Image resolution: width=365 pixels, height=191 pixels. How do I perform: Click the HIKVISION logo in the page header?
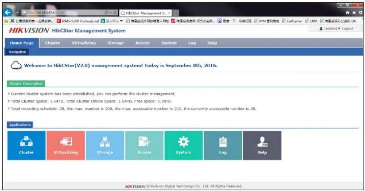(x=29, y=30)
